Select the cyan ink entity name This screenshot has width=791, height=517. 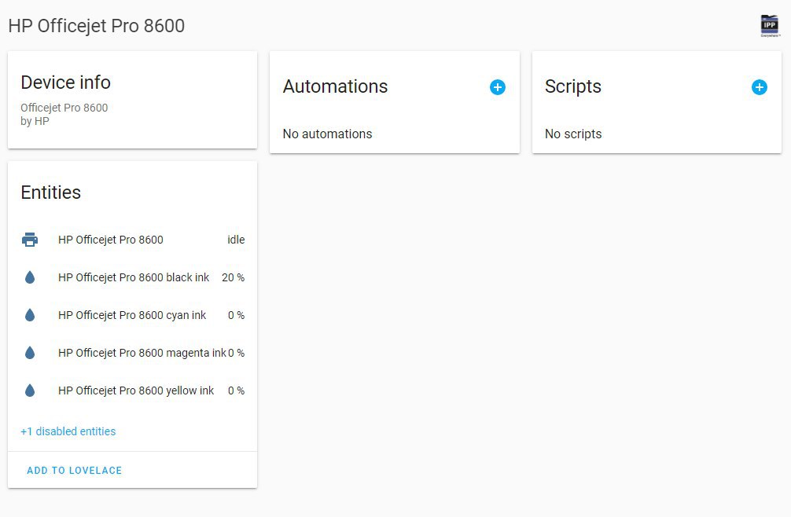click(x=132, y=315)
